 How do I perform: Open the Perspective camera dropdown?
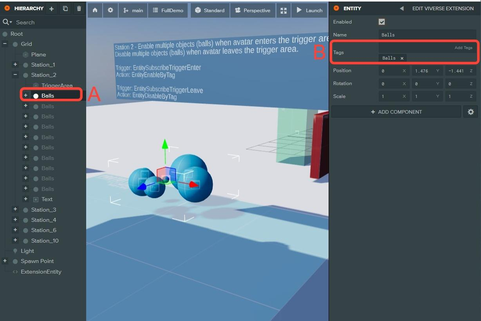[x=253, y=11]
